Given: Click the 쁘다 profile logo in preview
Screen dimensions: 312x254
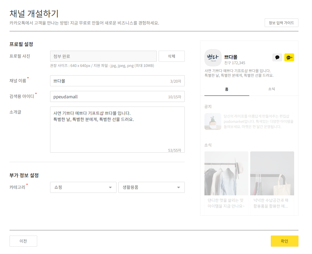Looking at the screenshot, I should [x=213, y=58].
